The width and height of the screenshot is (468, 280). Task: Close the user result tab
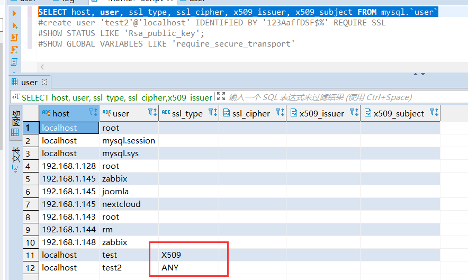coord(44,82)
